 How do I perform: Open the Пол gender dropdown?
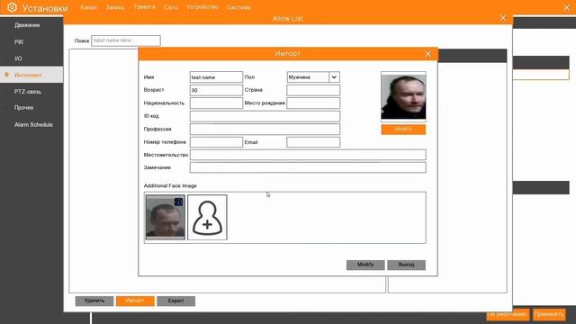334,77
